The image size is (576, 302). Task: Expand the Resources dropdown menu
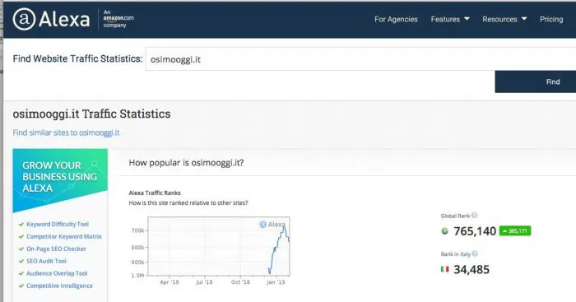(x=504, y=20)
